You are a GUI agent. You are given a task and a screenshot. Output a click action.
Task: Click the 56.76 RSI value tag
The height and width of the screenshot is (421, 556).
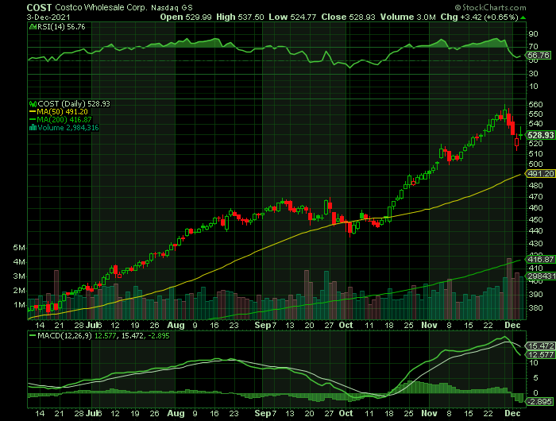pos(539,55)
